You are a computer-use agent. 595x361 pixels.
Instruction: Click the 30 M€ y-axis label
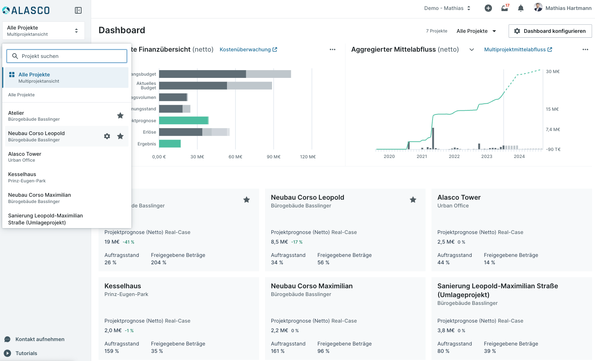click(553, 72)
